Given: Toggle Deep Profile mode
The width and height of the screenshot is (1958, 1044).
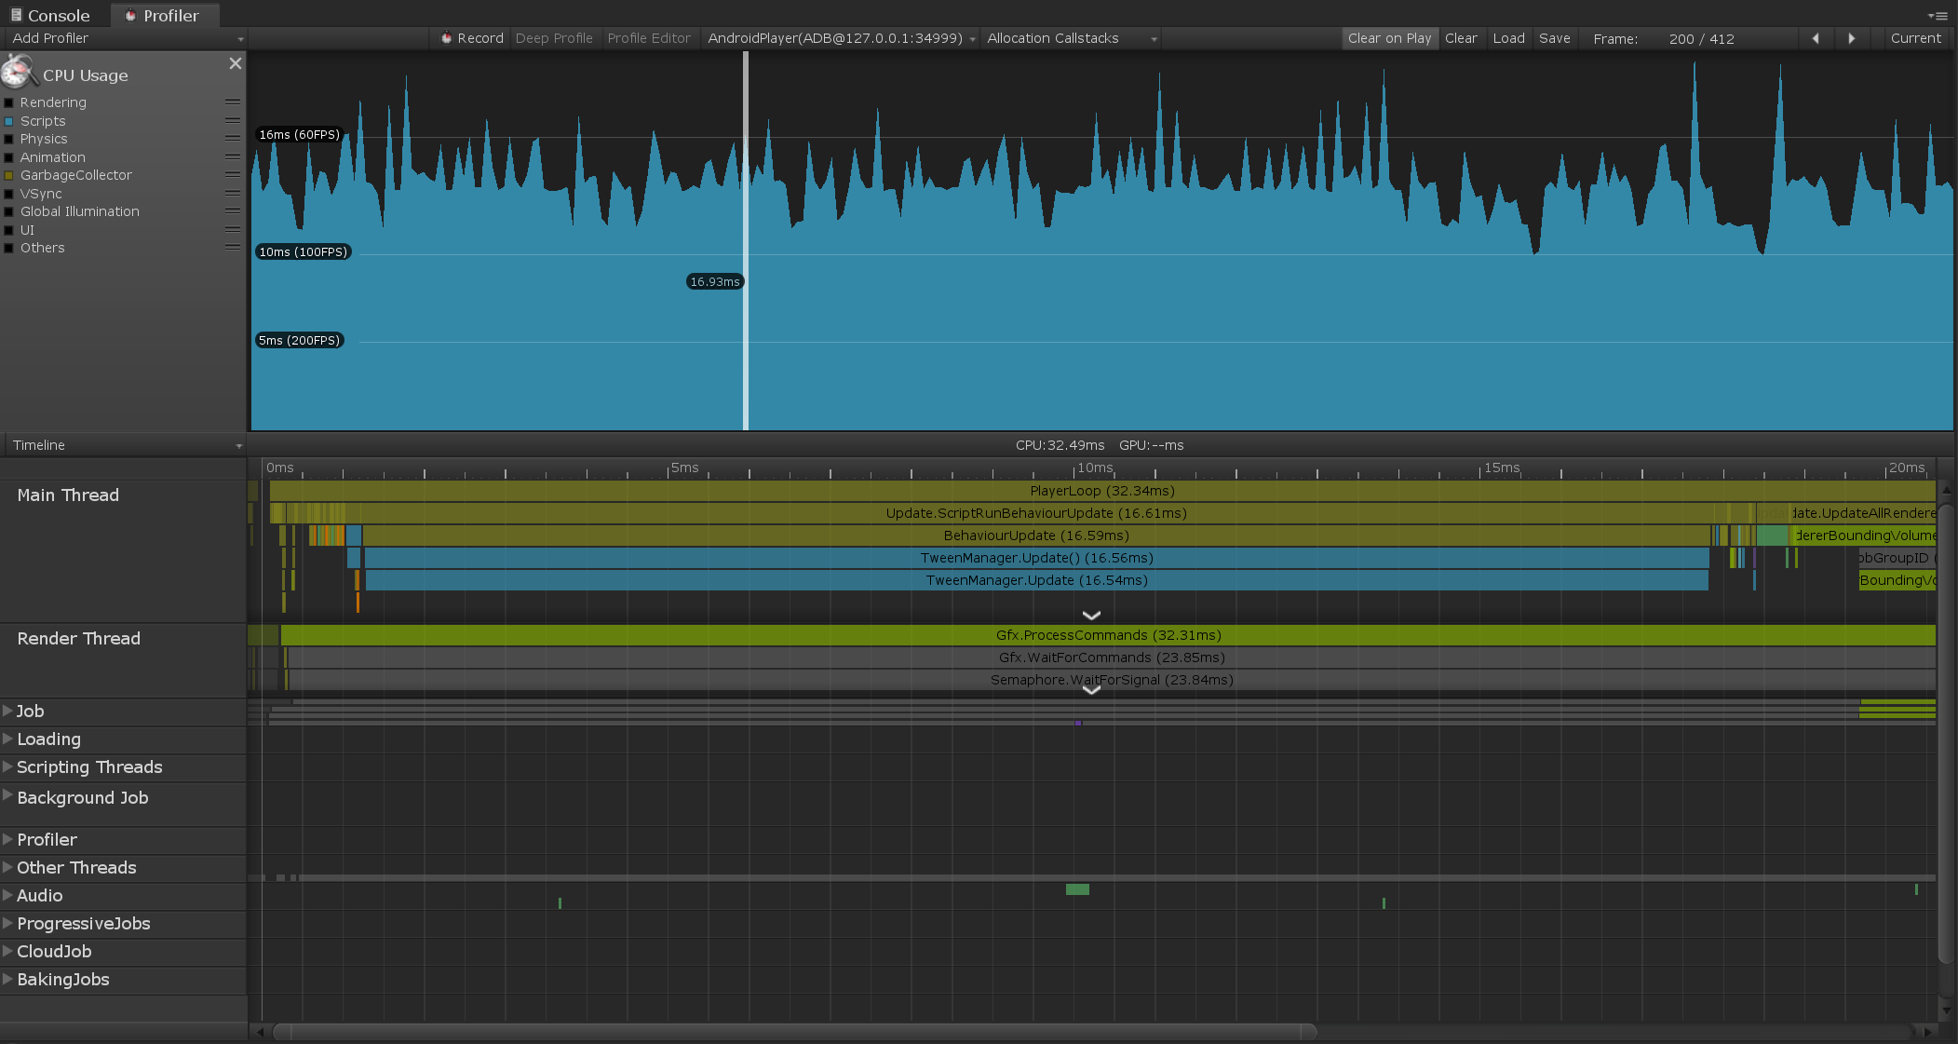Looking at the screenshot, I should click(554, 38).
